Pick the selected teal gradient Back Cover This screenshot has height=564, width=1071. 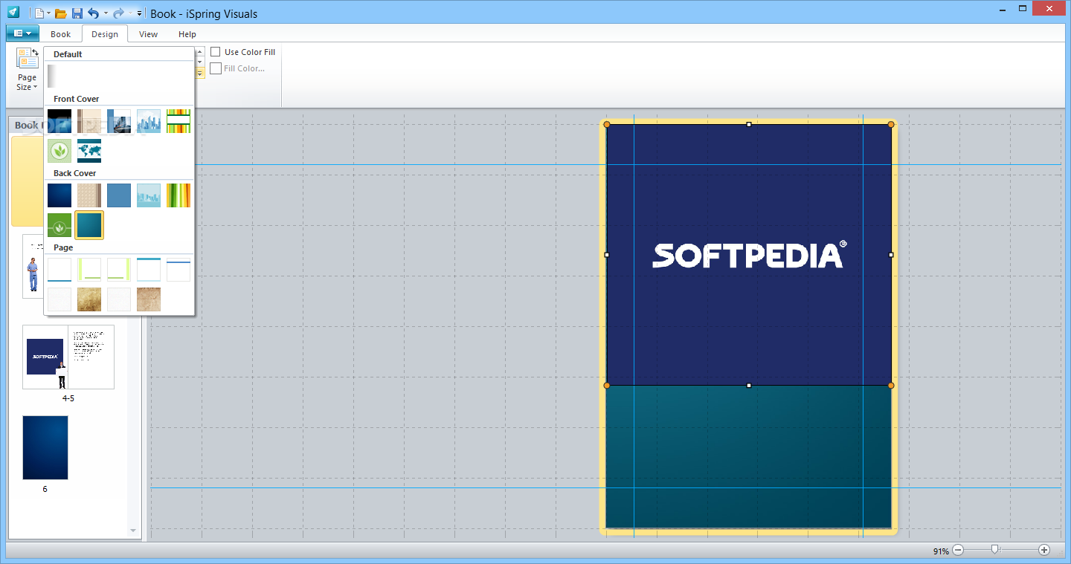coord(89,225)
